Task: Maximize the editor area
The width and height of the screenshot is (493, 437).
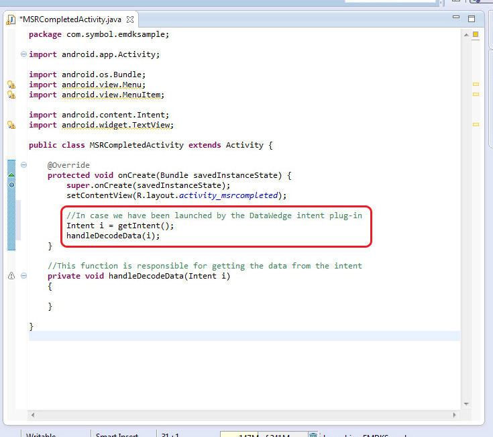Action: [x=472, y=19]
